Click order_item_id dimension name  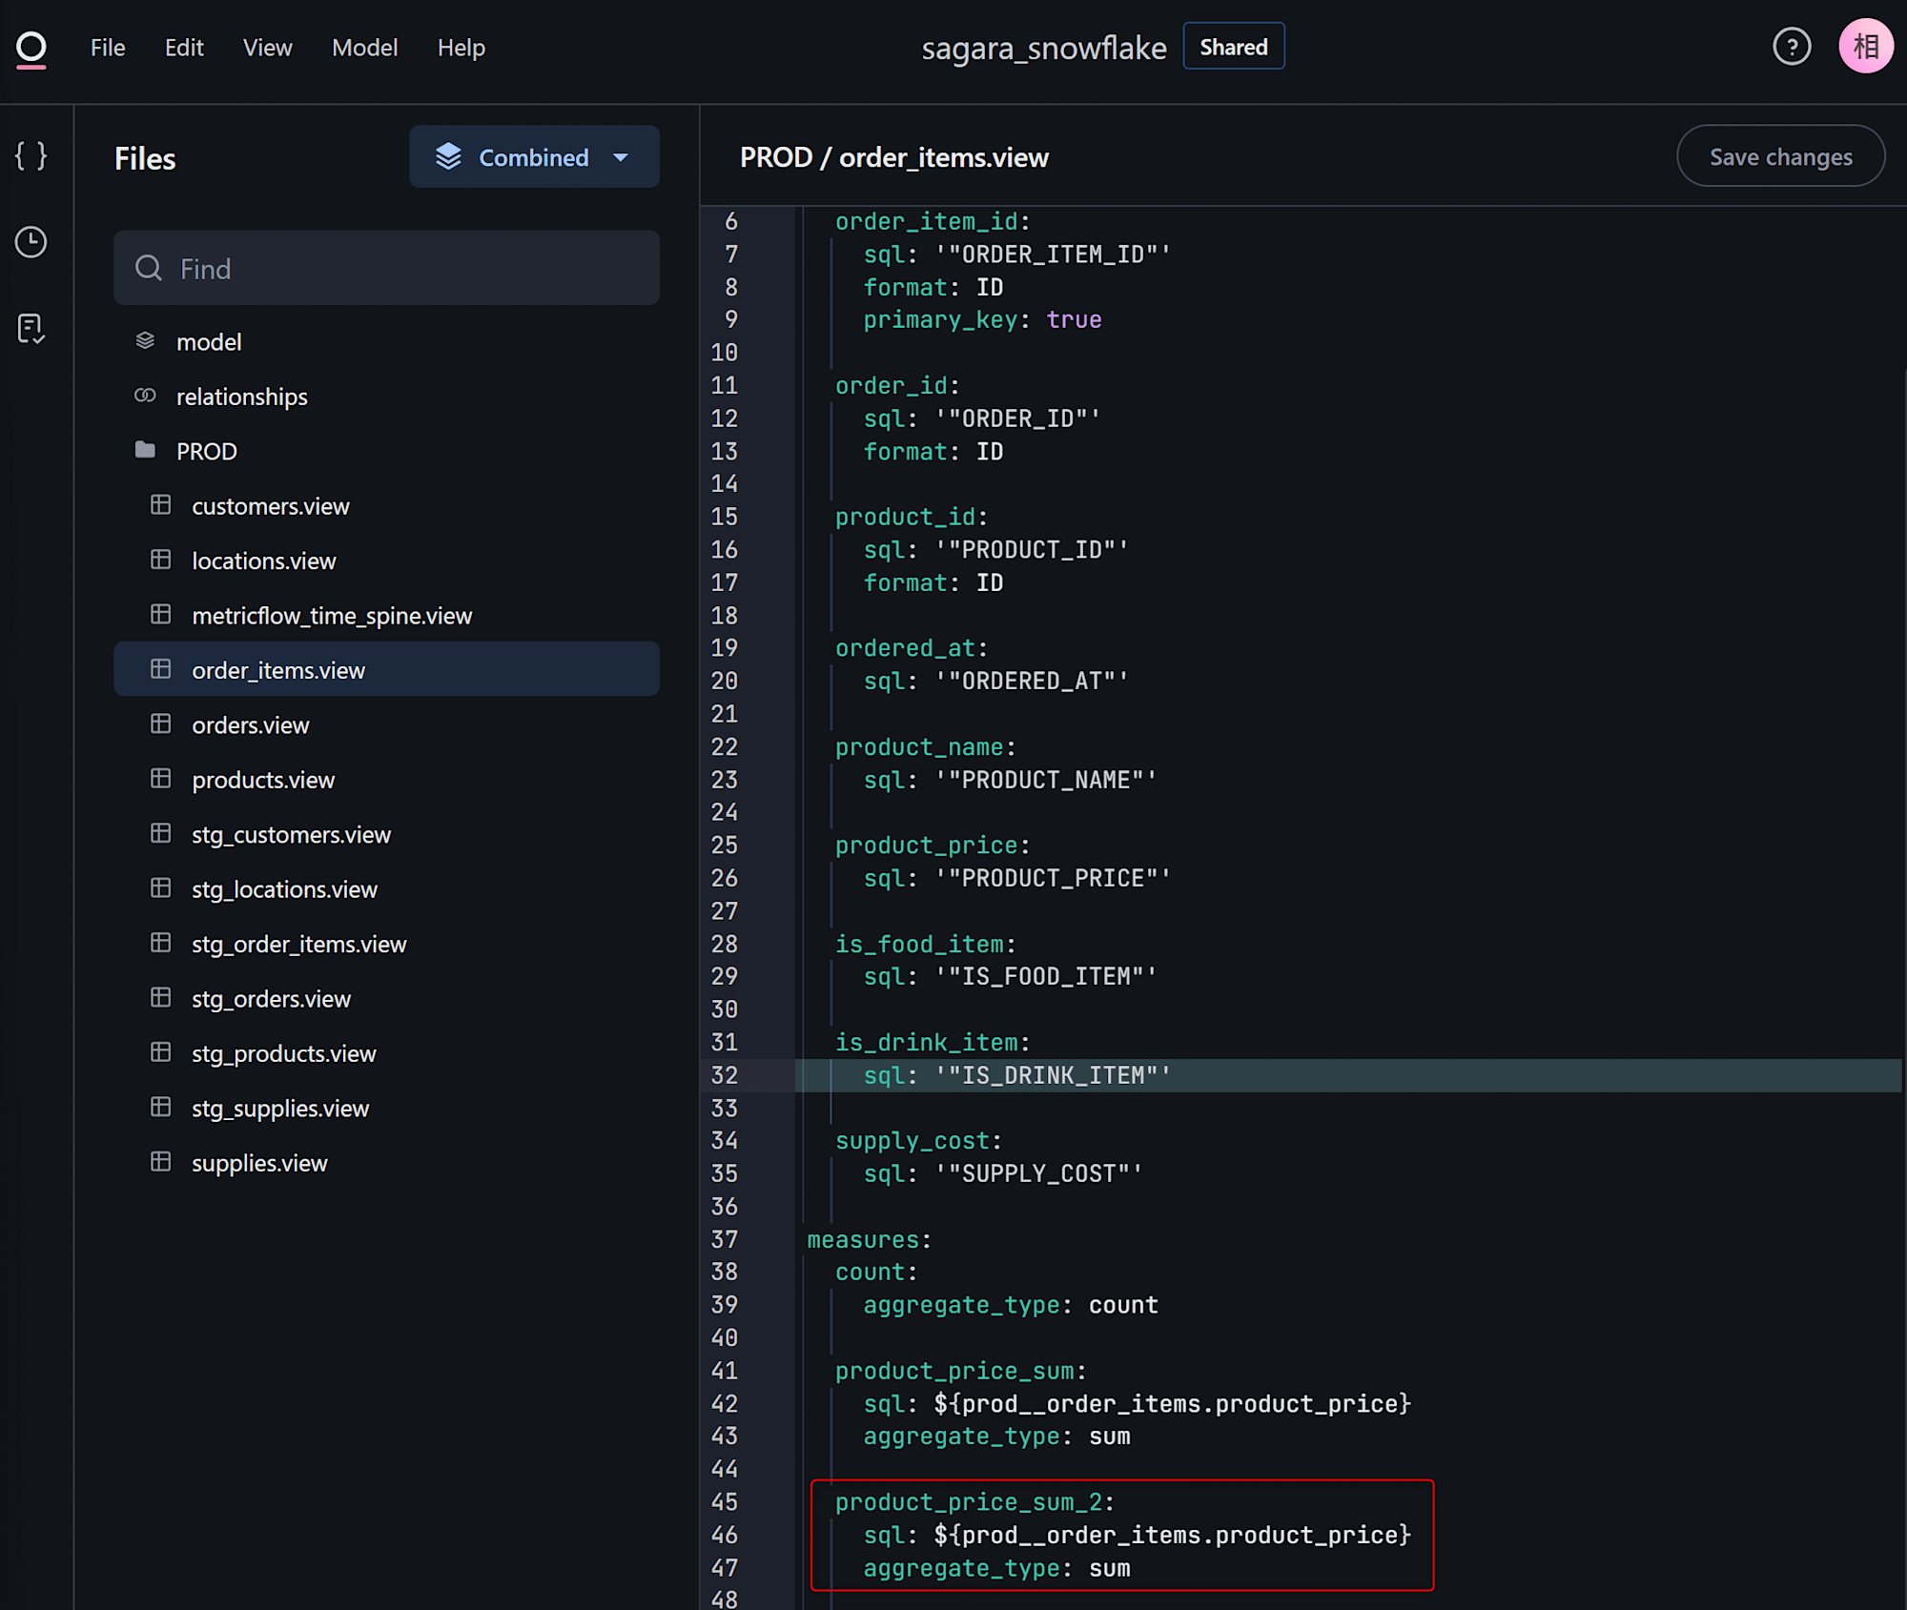pyautogui.click(x=927, y=221)
